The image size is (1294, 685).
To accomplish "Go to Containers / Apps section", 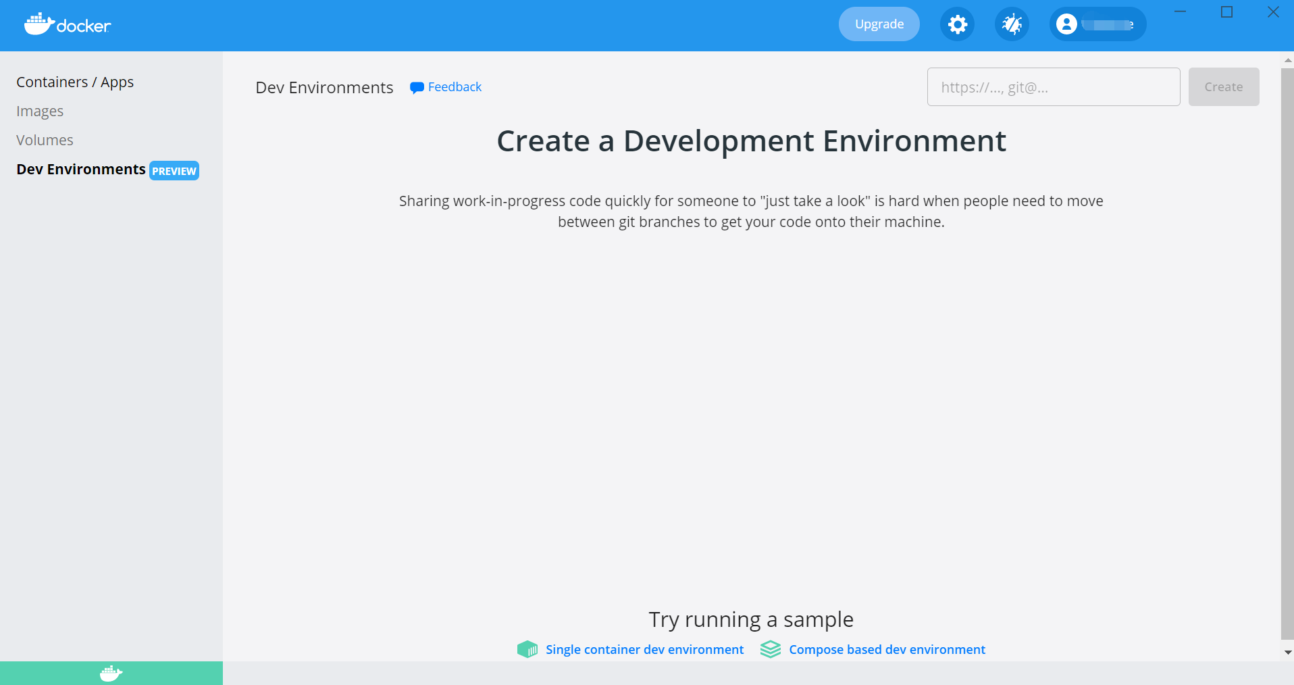I will pos(75,82).
